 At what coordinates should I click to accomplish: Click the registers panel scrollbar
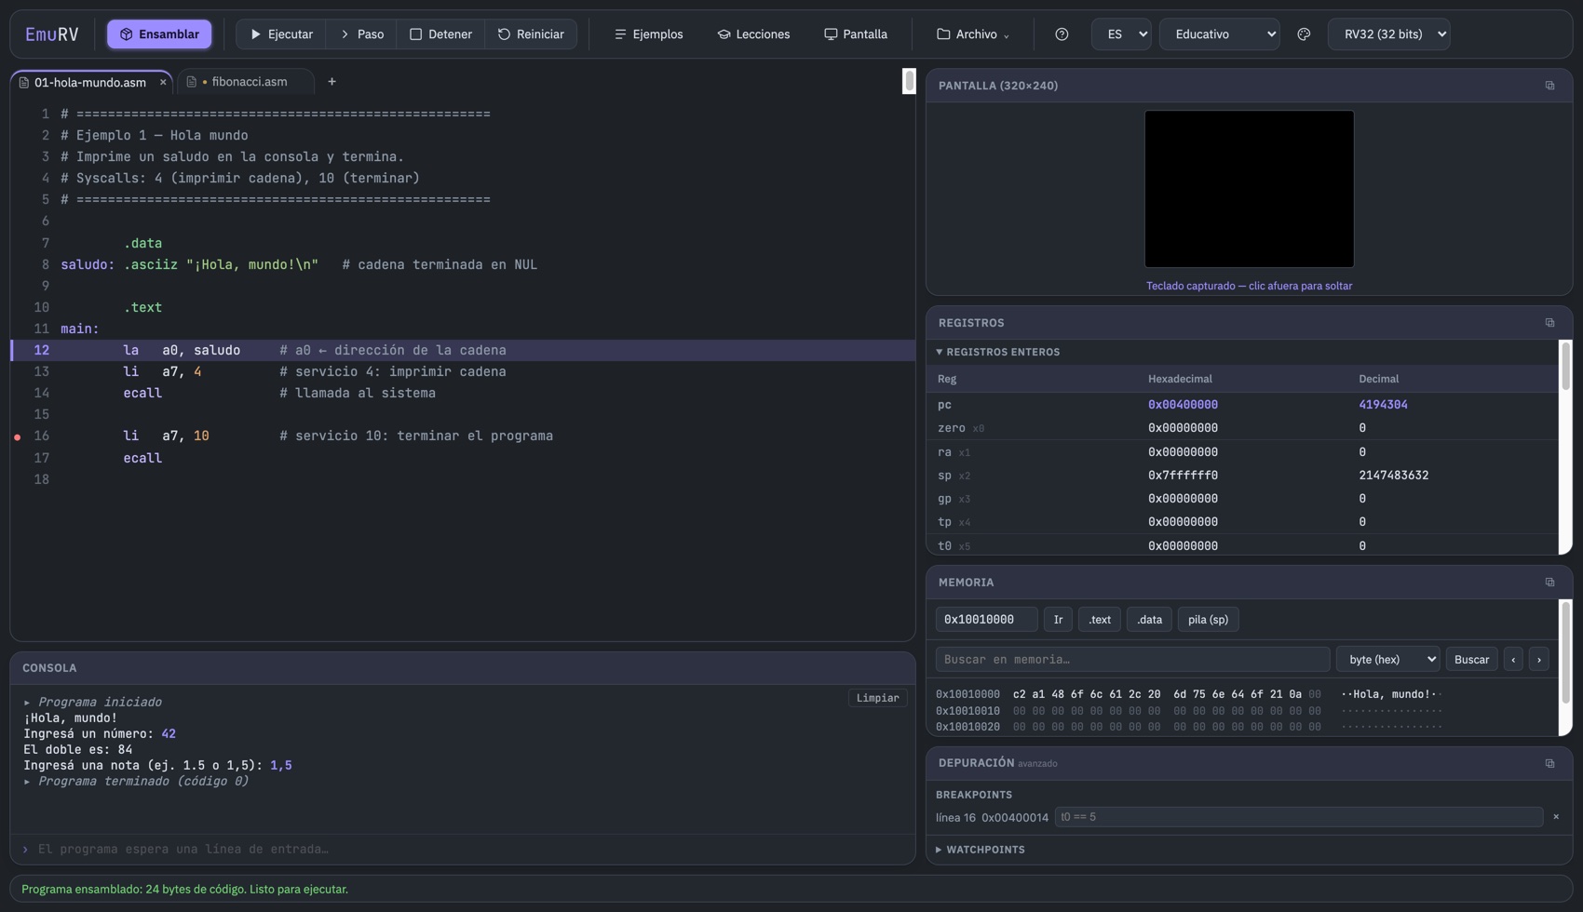tap(1565, 366)
